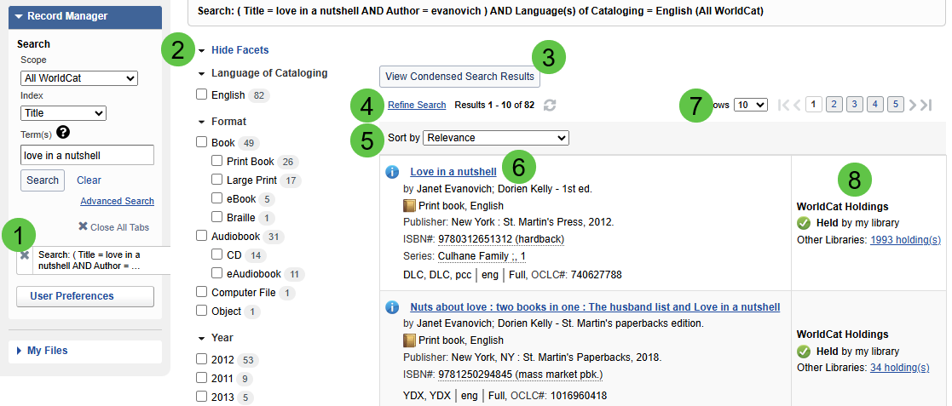Screen dimensions: 952x406
Task: Check the Braille facet
Action: (216, 217)
